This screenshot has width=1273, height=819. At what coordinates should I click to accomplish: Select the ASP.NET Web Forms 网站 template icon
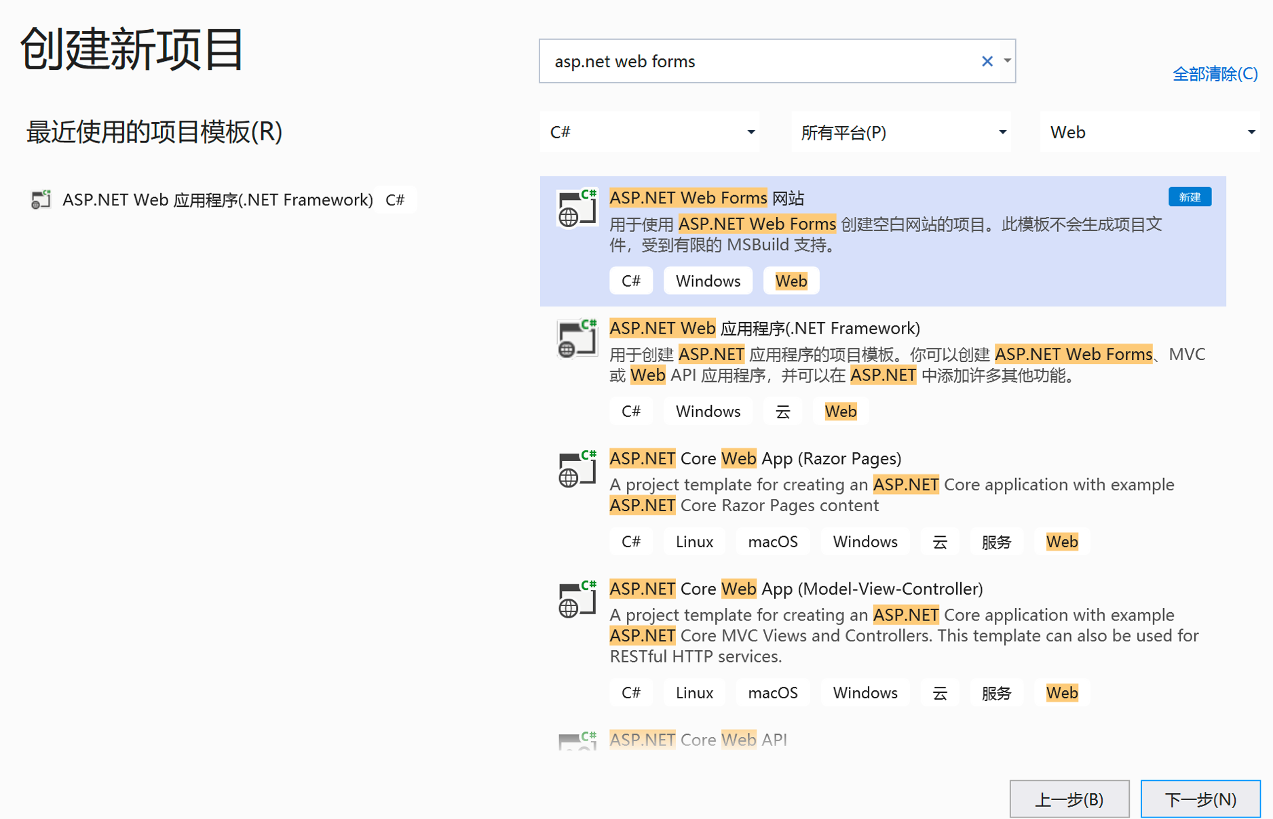coord(577,208)
